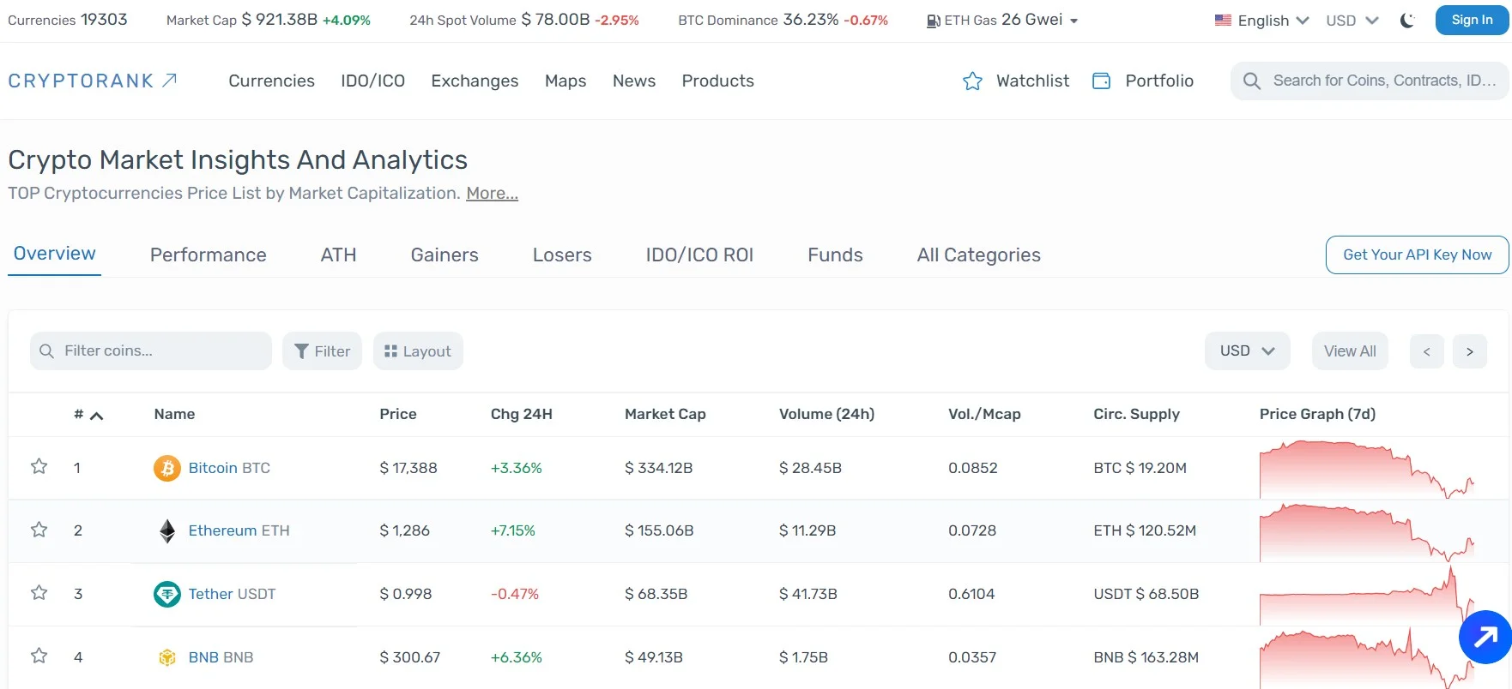Expand the ETH Gas dropdown arrow

pos(1074,21)
